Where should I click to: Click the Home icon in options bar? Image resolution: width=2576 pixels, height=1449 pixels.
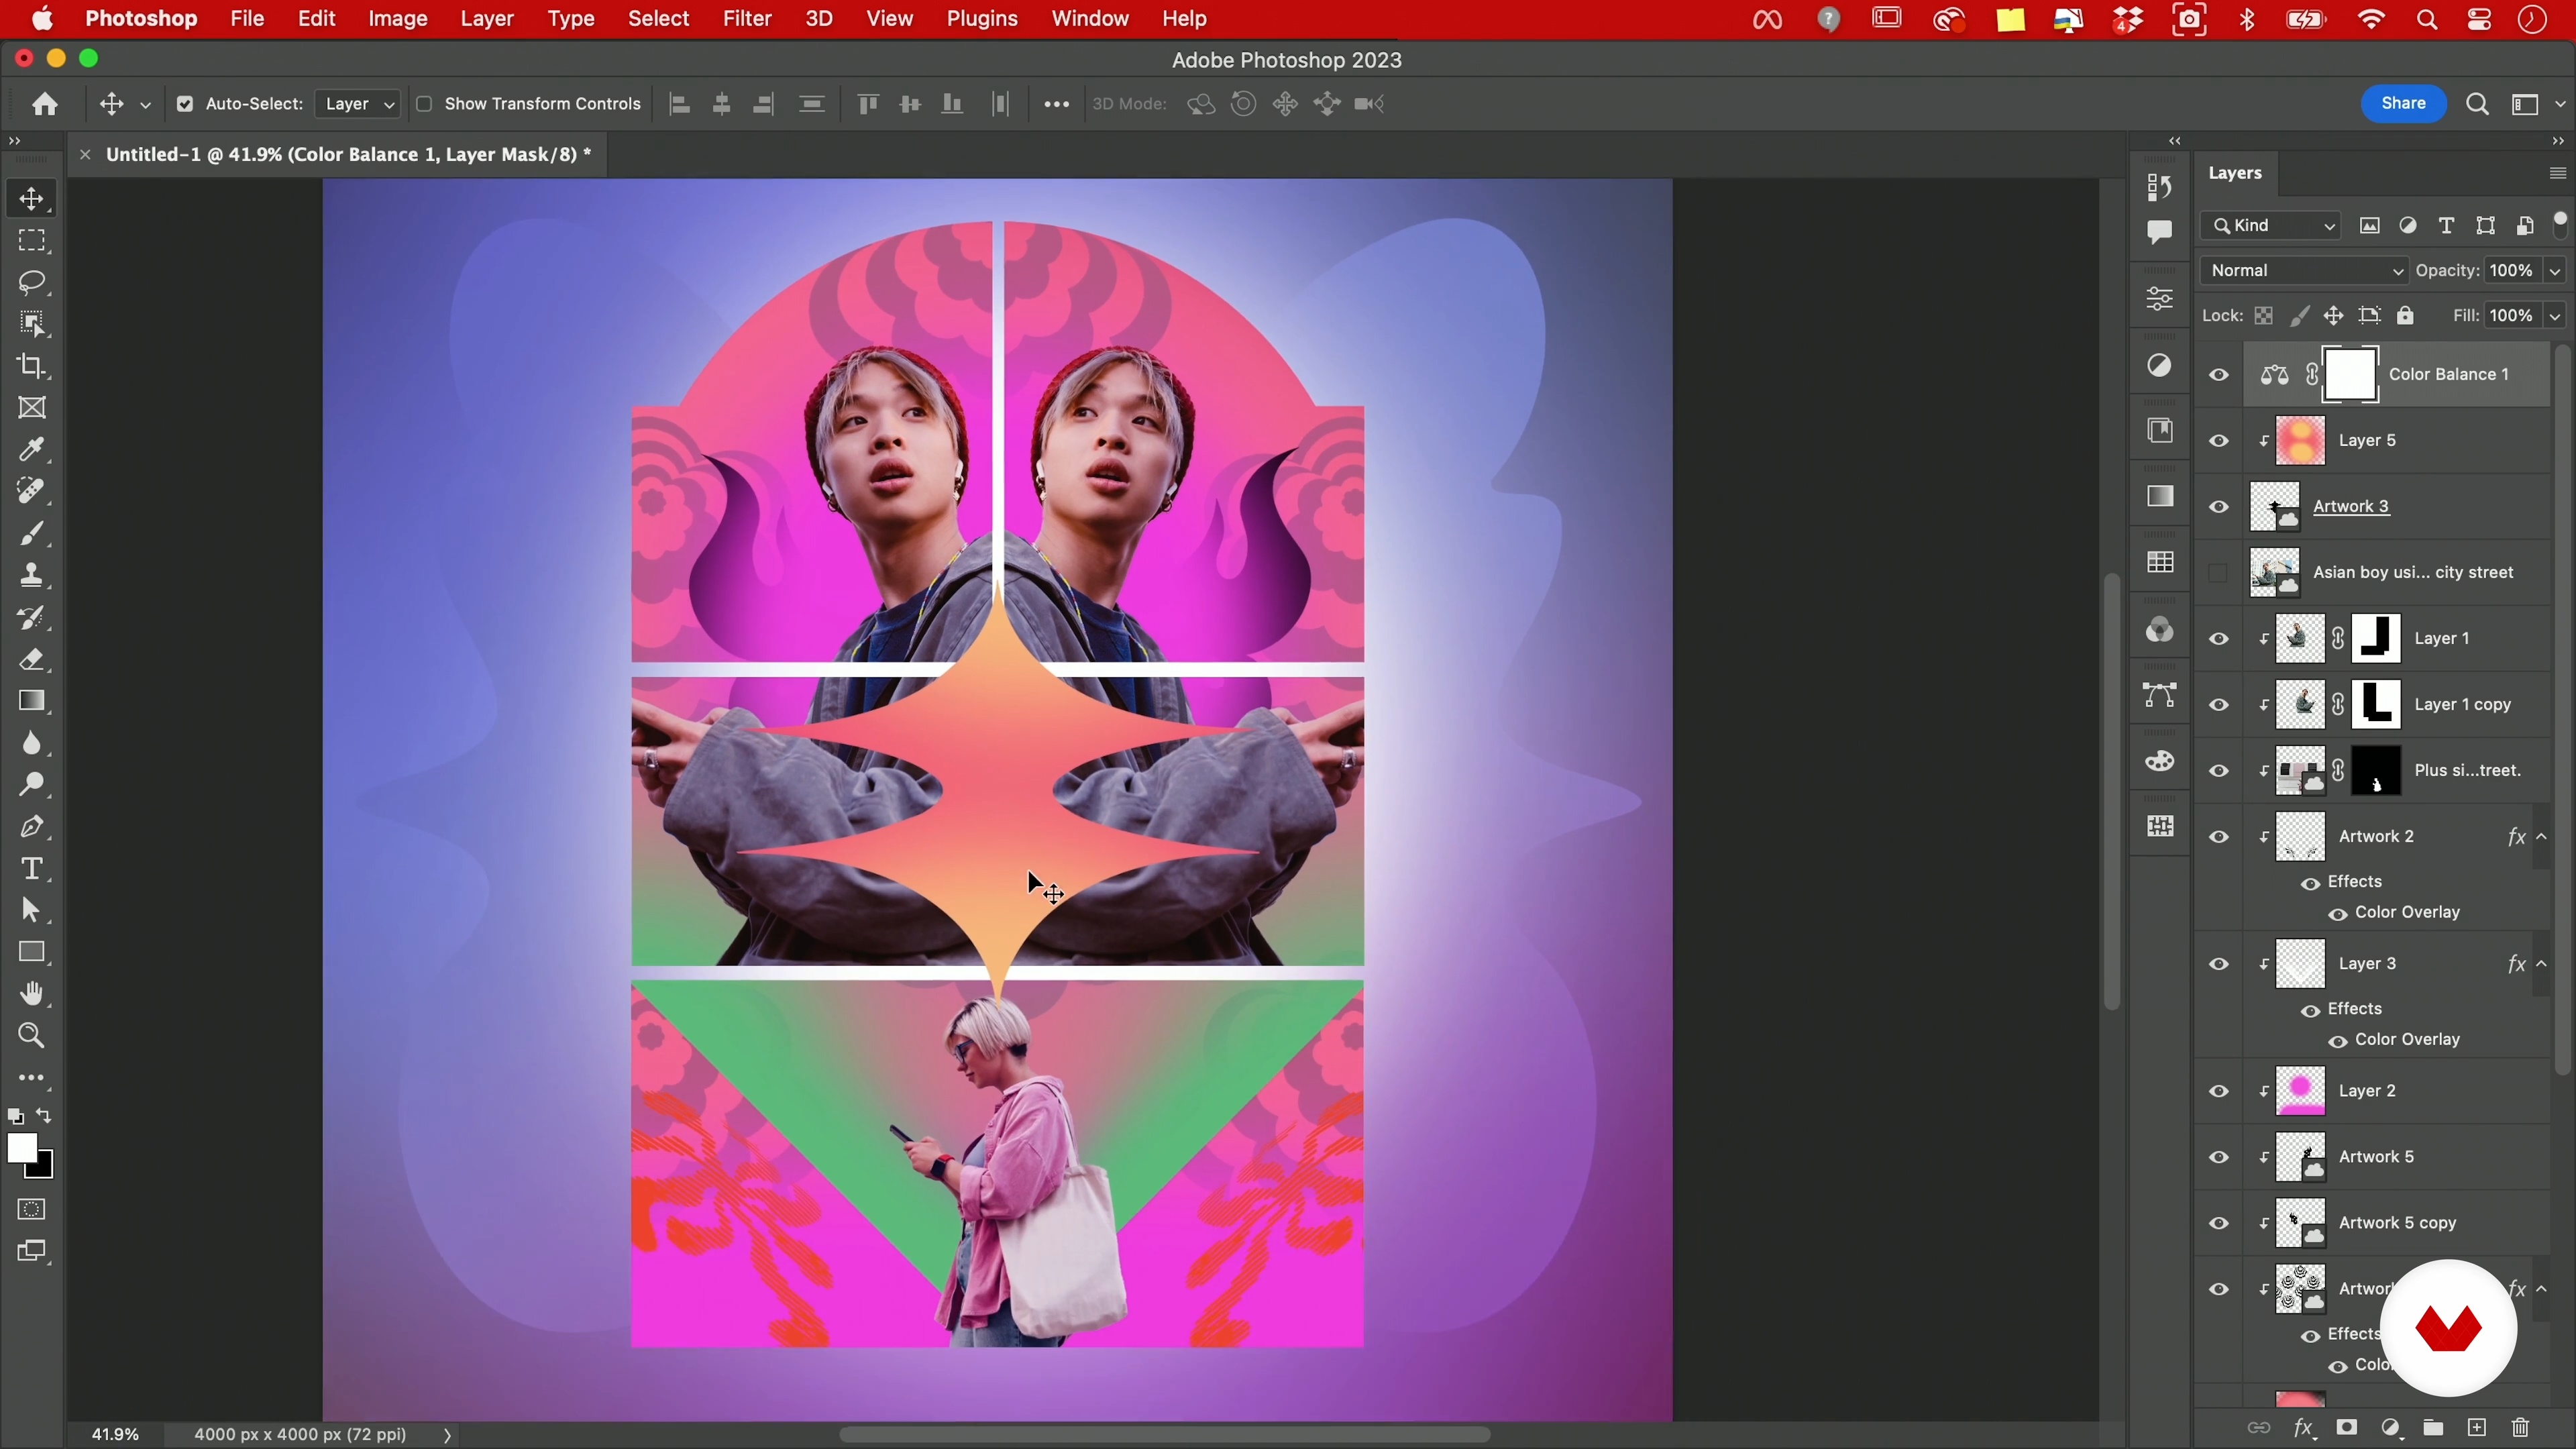44,104
